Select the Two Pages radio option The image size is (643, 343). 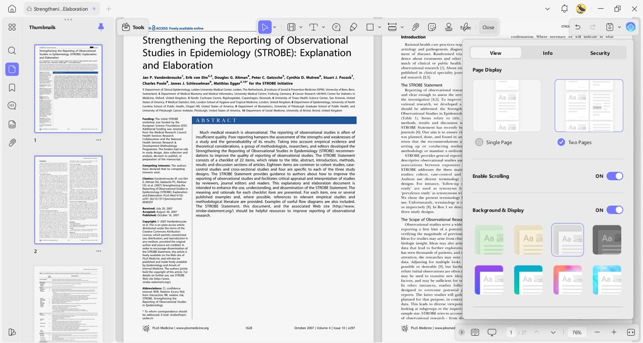pos(561,142)
